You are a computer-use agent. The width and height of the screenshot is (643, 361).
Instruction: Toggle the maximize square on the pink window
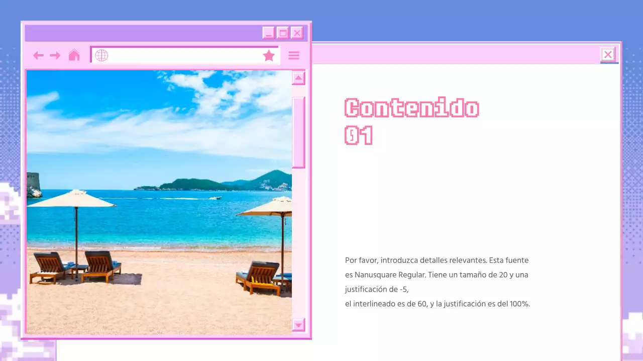tap(283, 32)
